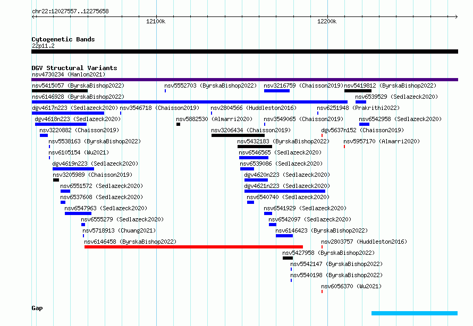Click nsv3205989 (Chaisson2019) label
The width and height of the screenshot is (473, 326).
tap(92, 175)
